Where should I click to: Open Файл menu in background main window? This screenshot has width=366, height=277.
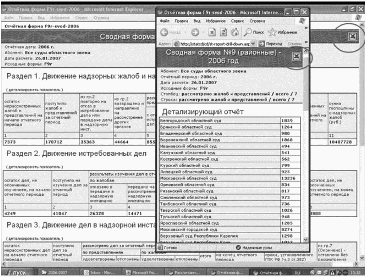pyautogui.click(x=9, y=18)
